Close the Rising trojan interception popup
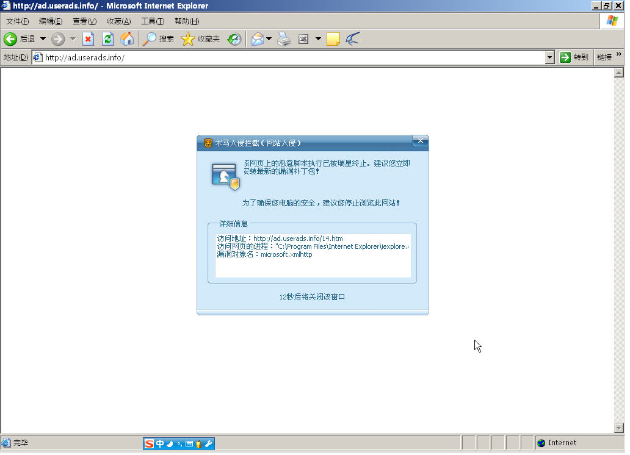 coord(420,140)
